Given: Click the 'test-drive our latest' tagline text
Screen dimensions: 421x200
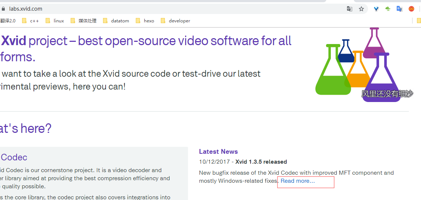Looking at the screenshot, I should [221, 74].
